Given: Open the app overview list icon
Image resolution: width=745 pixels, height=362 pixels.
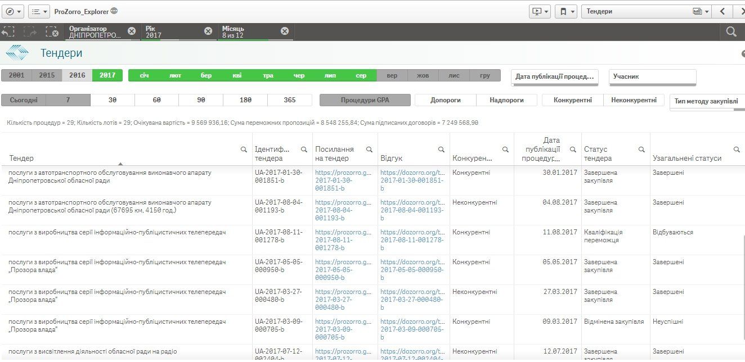Looking at the screenshot, I should point(35,10).
